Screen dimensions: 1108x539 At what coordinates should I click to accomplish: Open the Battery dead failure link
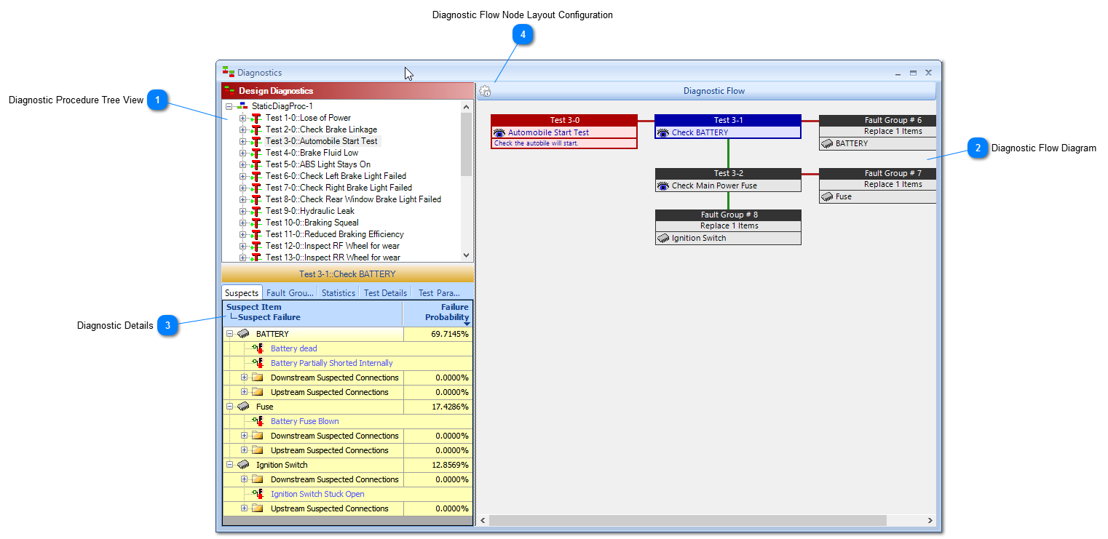pos(294,348)
